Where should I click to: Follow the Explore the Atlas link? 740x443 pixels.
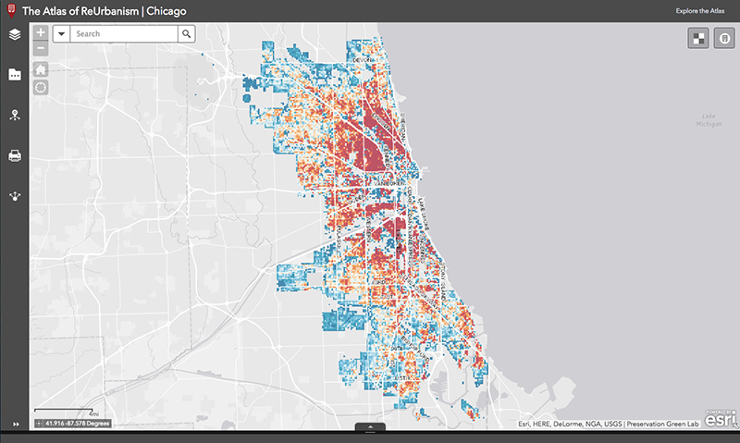[x=700, y=11]
